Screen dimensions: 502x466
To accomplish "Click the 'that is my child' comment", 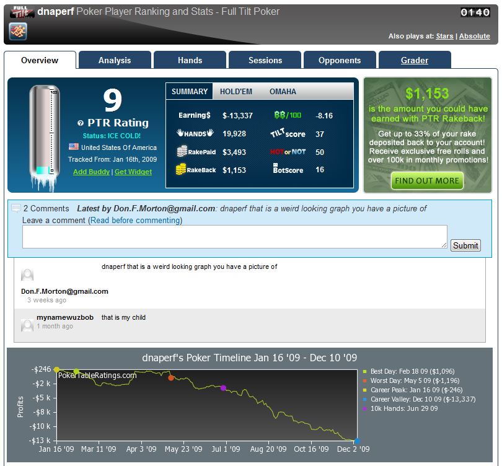I will tap(123, 317).
